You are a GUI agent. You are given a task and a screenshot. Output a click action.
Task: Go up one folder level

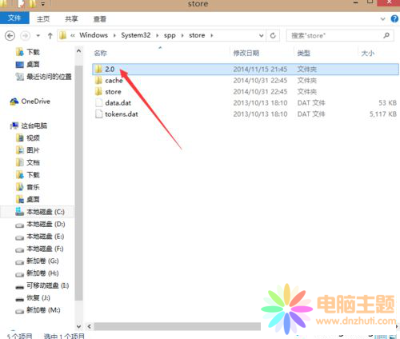[50, 35]
